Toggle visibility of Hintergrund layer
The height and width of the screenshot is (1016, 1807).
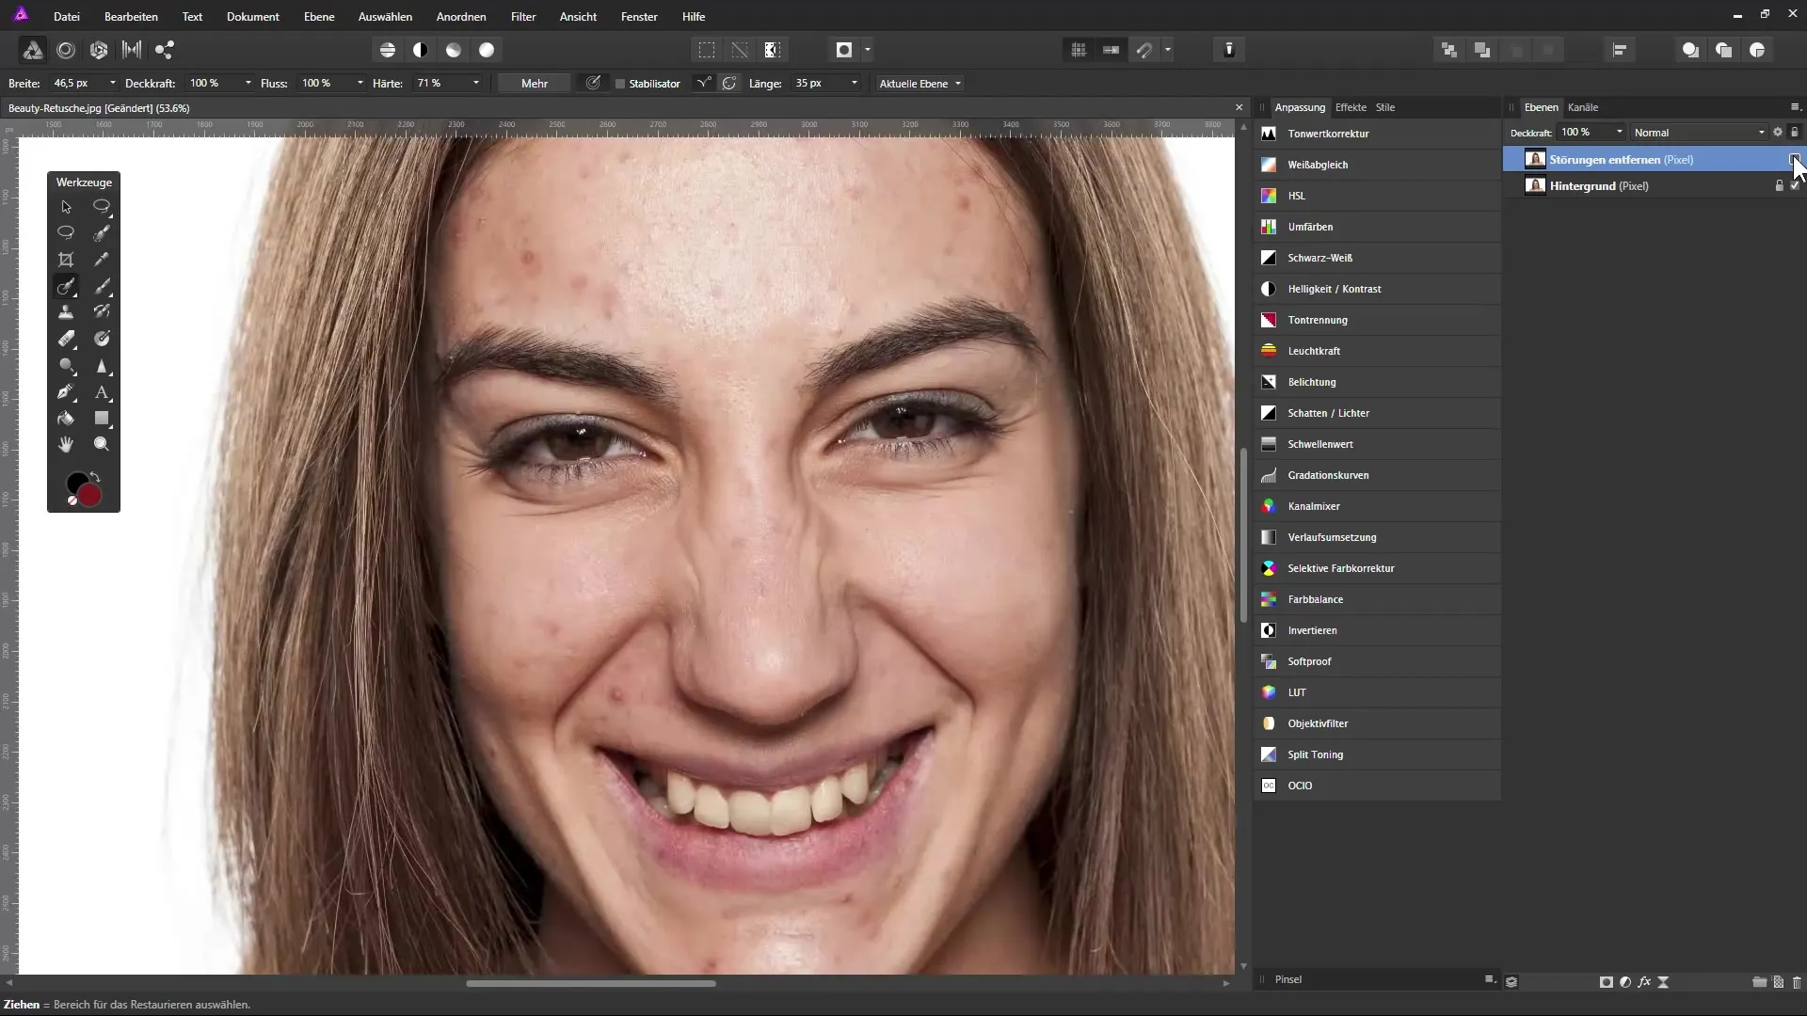point(1795,185)
